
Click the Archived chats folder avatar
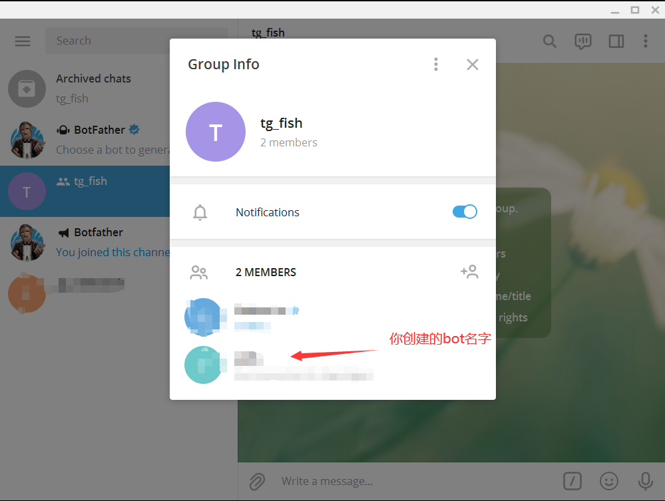(27, 88)
